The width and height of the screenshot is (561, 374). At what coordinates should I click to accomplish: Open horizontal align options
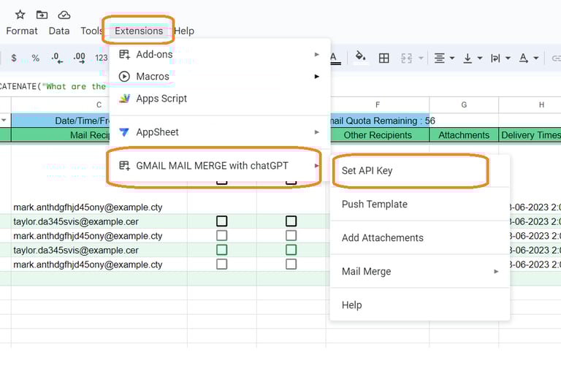click(439, 58)
